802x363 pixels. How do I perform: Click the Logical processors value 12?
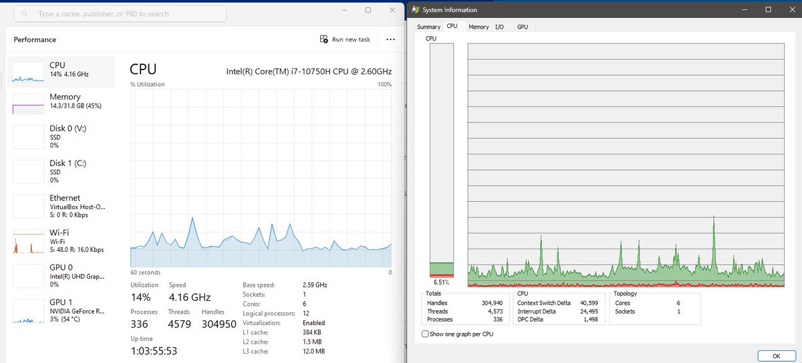pyautogui.click(x=307, y=313)
